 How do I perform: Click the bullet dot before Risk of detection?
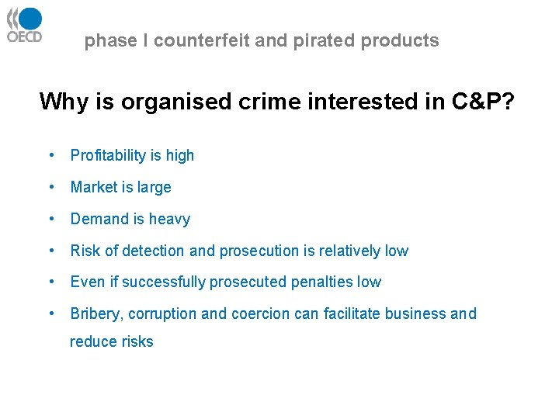point(52,251)
